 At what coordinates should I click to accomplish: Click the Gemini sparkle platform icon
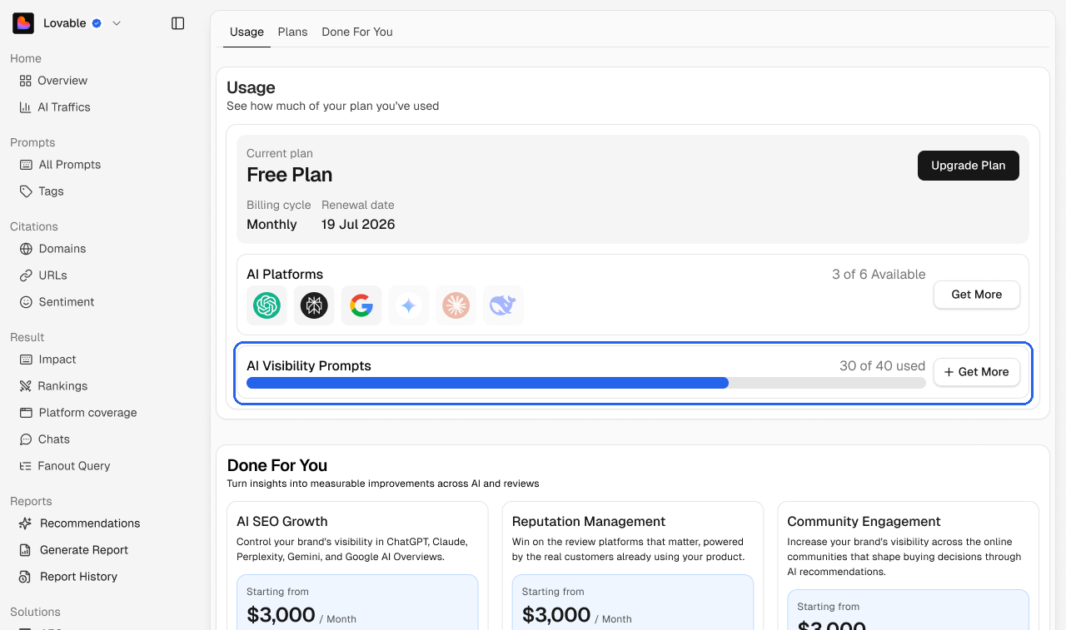(x=408, y=305)
